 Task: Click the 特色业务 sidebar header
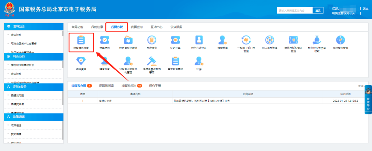coord(34,57)
